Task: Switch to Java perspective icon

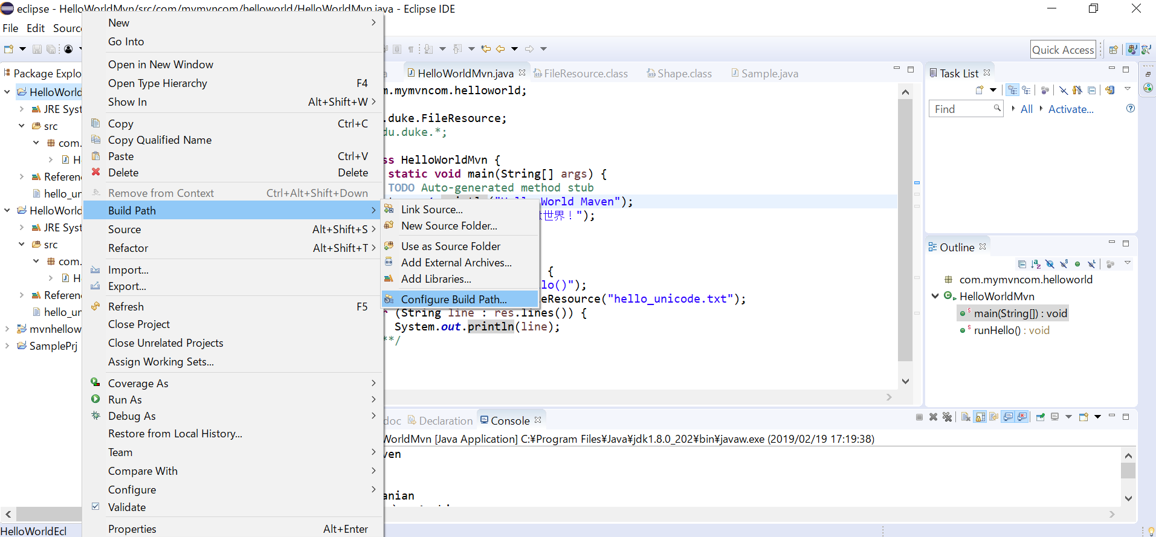Action: (1132, 50)
